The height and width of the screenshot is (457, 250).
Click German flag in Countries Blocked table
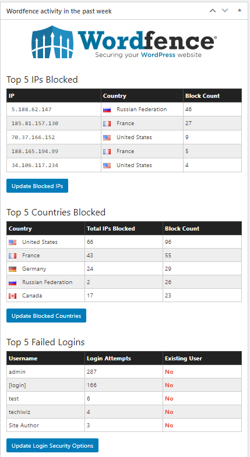click(x=13, y=270)
